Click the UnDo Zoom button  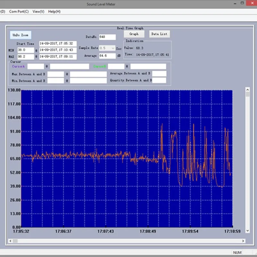20,35
